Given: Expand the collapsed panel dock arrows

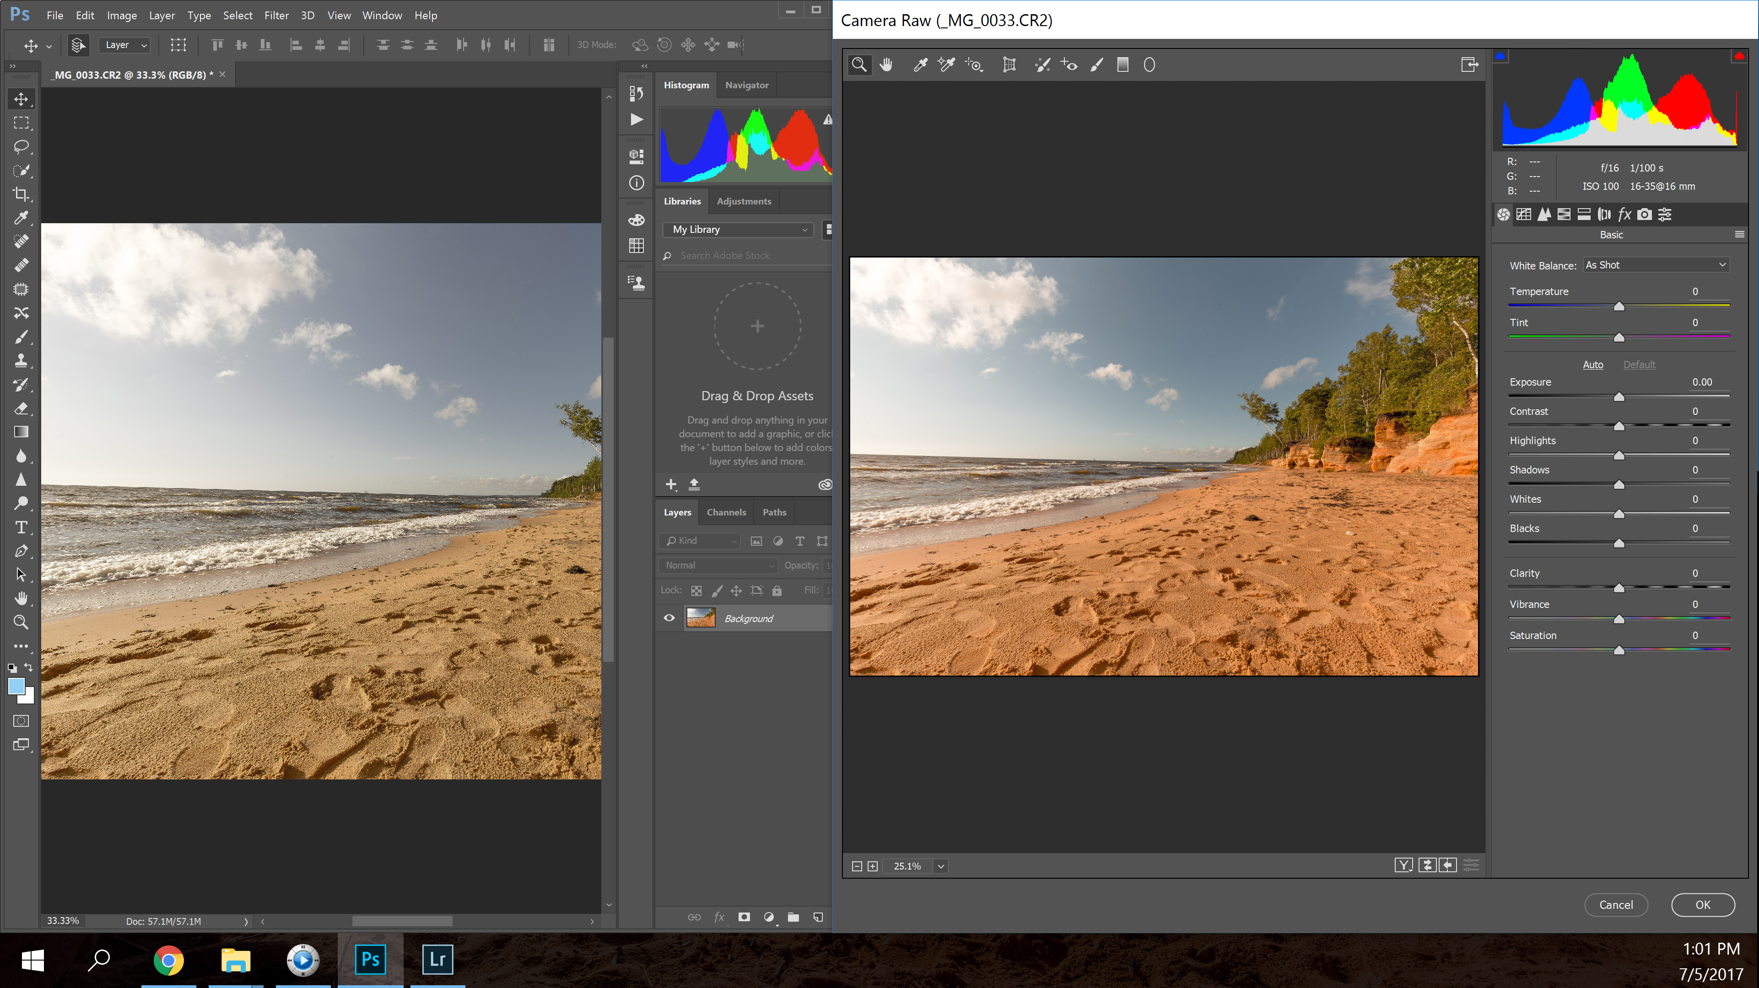Looking at the screenshot, I should [x=644, y=66].
